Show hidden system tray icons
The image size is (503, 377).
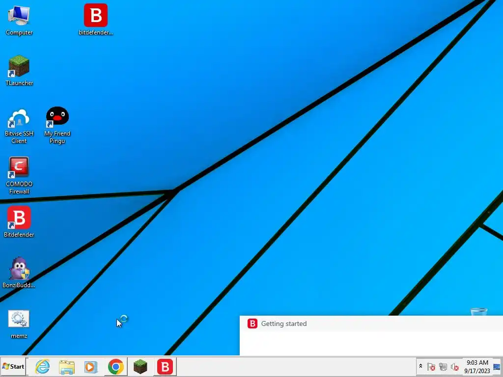tap(420, 366)
